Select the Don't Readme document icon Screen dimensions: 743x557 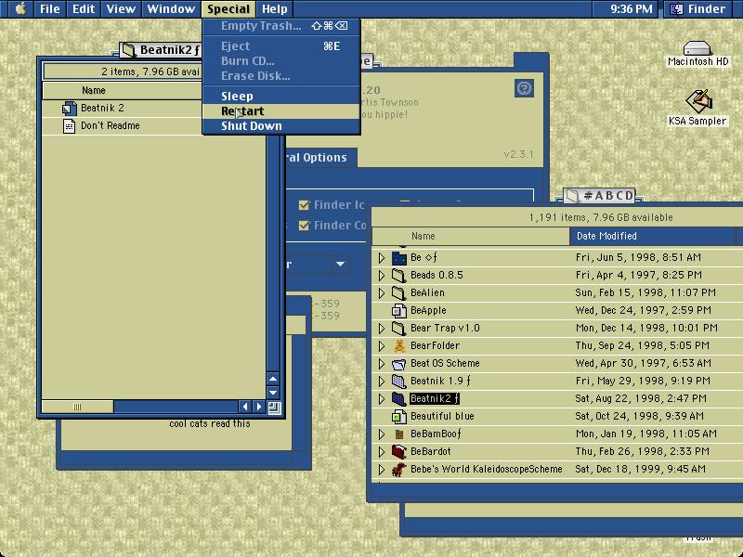coord(69,126)
